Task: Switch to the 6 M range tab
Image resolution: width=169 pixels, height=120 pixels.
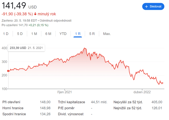Action: tap(48, 34)
